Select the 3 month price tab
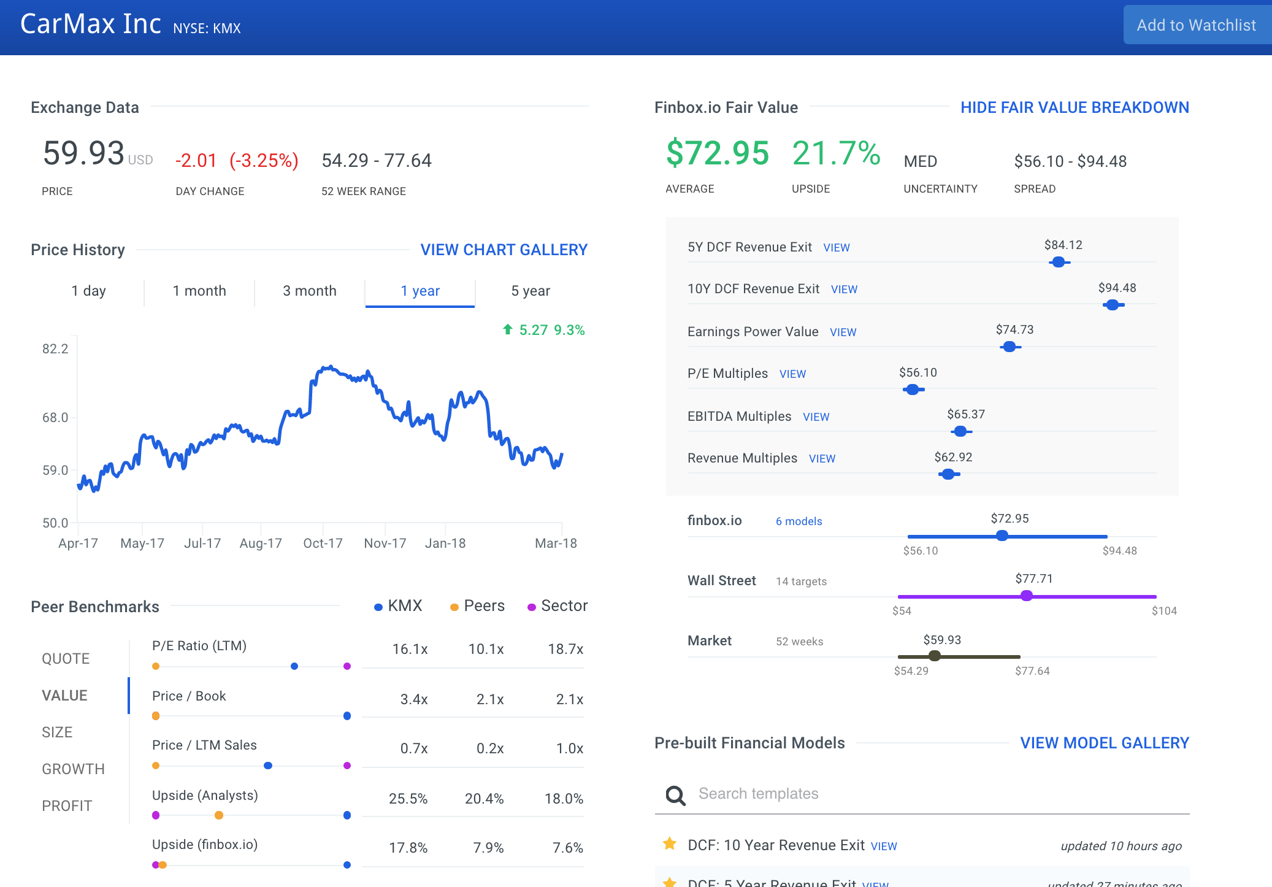The image size is (1272, 887). click(310, 291)
